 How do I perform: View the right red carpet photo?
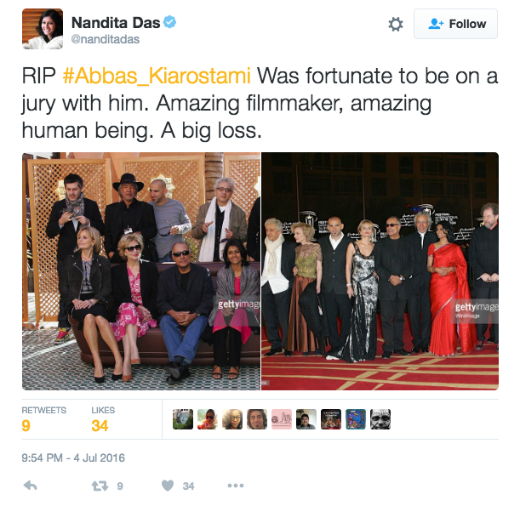click(380, 271)
